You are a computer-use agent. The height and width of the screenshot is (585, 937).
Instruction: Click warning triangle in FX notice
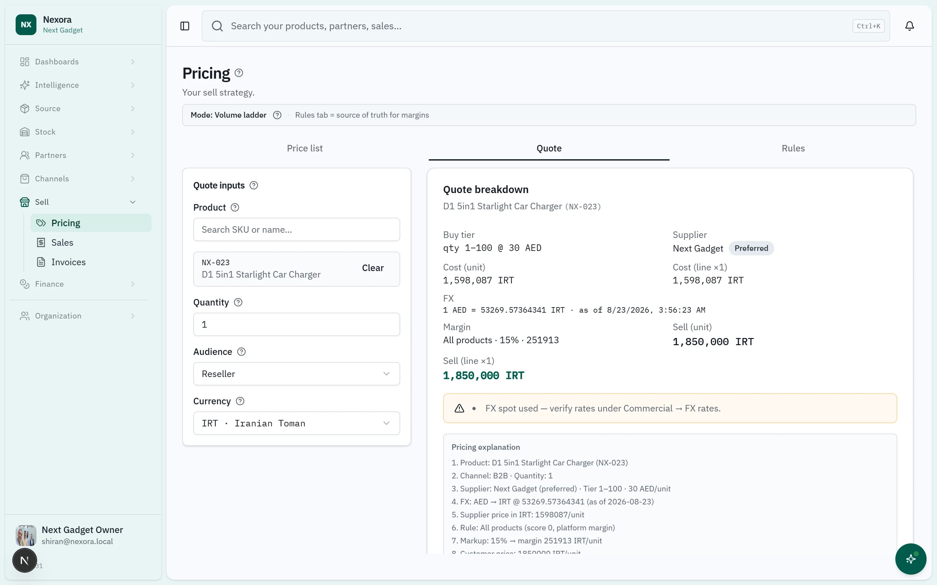coord(459,408)
